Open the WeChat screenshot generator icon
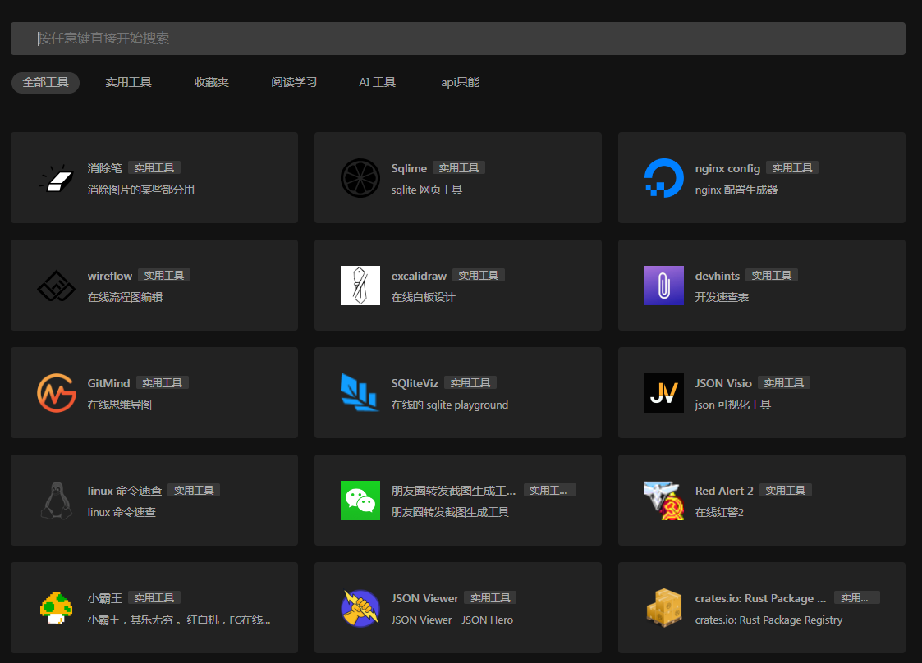The image size is (922, 663). (x=360, y=501)
